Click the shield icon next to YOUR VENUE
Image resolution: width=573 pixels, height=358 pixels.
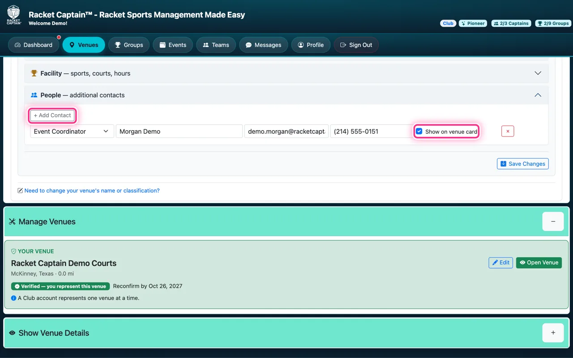tap(13, 251)
